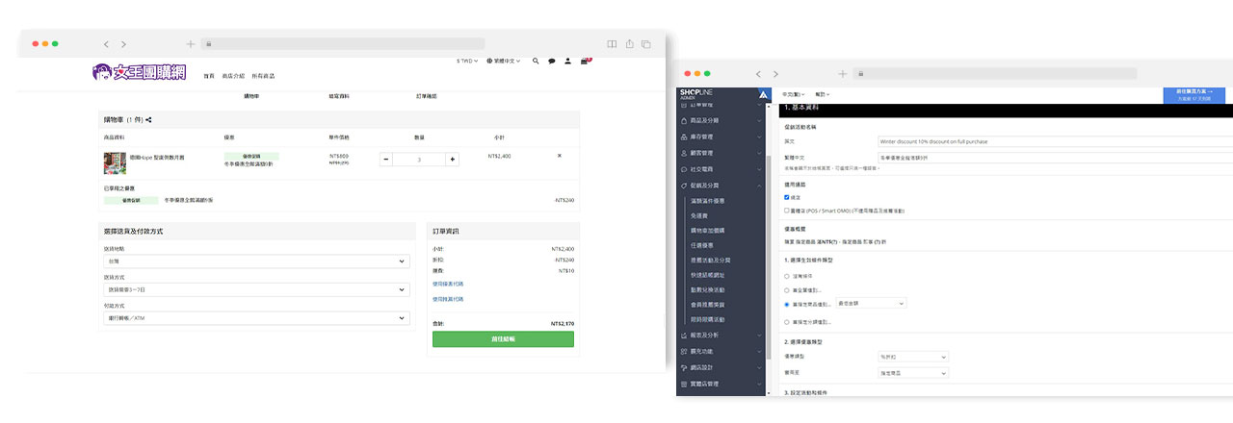Toggle the sidebar icon in store browser toolbar
This screenshot has height=423, width=1233.
(612, 44)
